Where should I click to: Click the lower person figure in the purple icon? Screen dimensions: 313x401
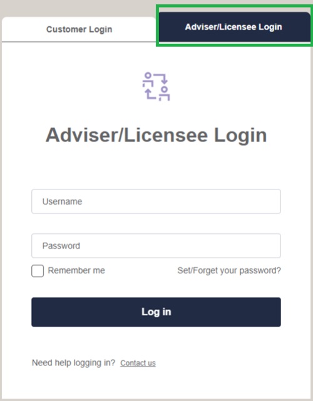click(x=164, y=94)
